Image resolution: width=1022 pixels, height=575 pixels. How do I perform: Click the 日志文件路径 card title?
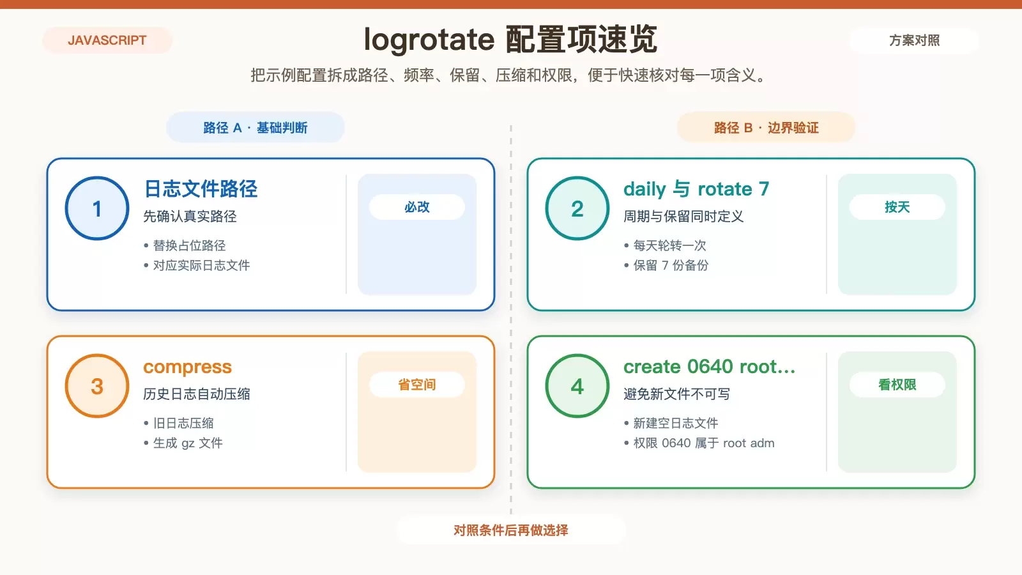coord(201,188)
